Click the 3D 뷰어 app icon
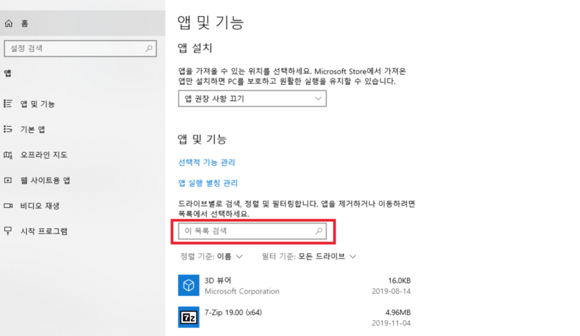 [188, 285]
